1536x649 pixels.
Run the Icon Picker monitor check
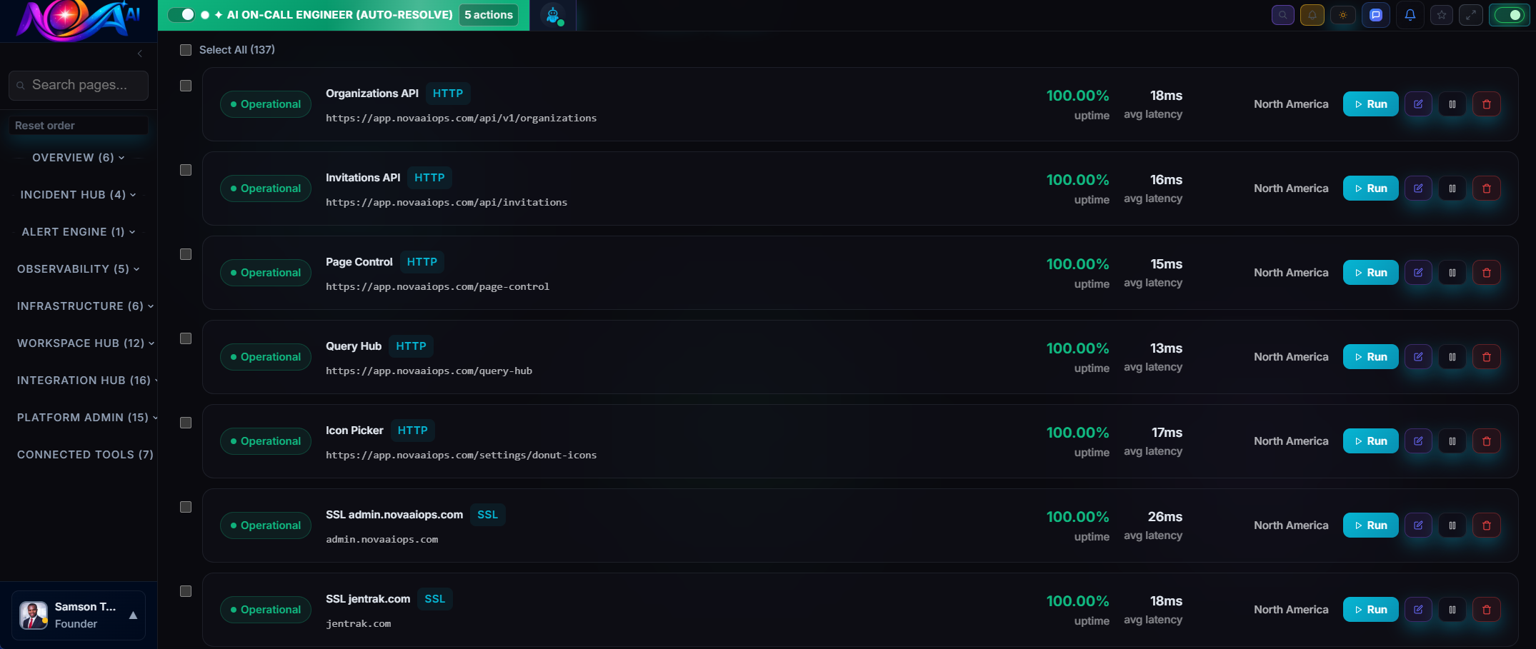click(x=1370, y=441)
